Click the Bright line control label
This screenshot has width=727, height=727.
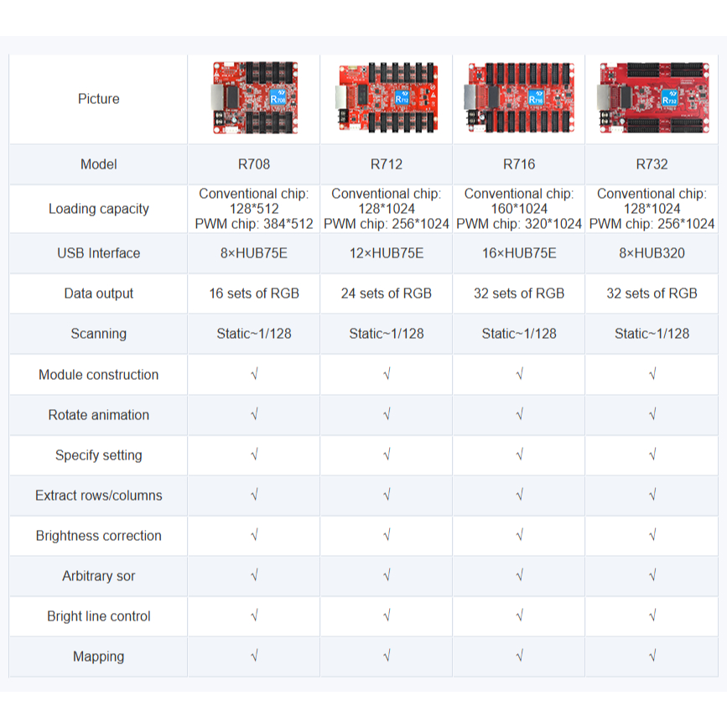[x=98, y=616]
